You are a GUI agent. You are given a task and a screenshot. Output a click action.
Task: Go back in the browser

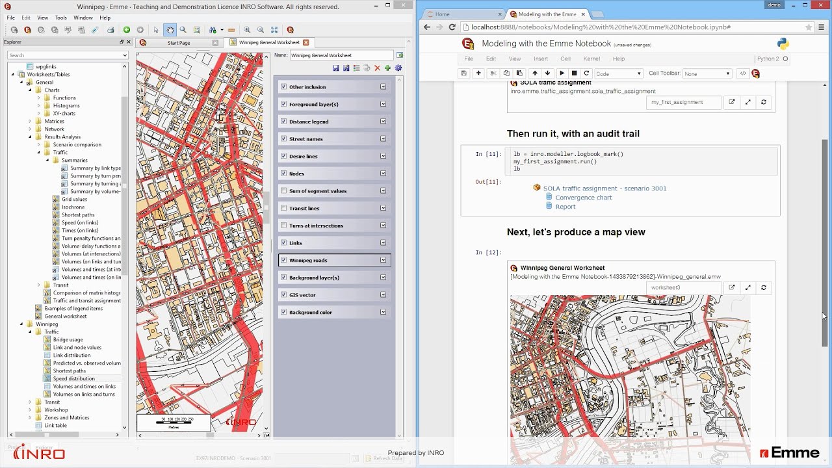[426, 27]
